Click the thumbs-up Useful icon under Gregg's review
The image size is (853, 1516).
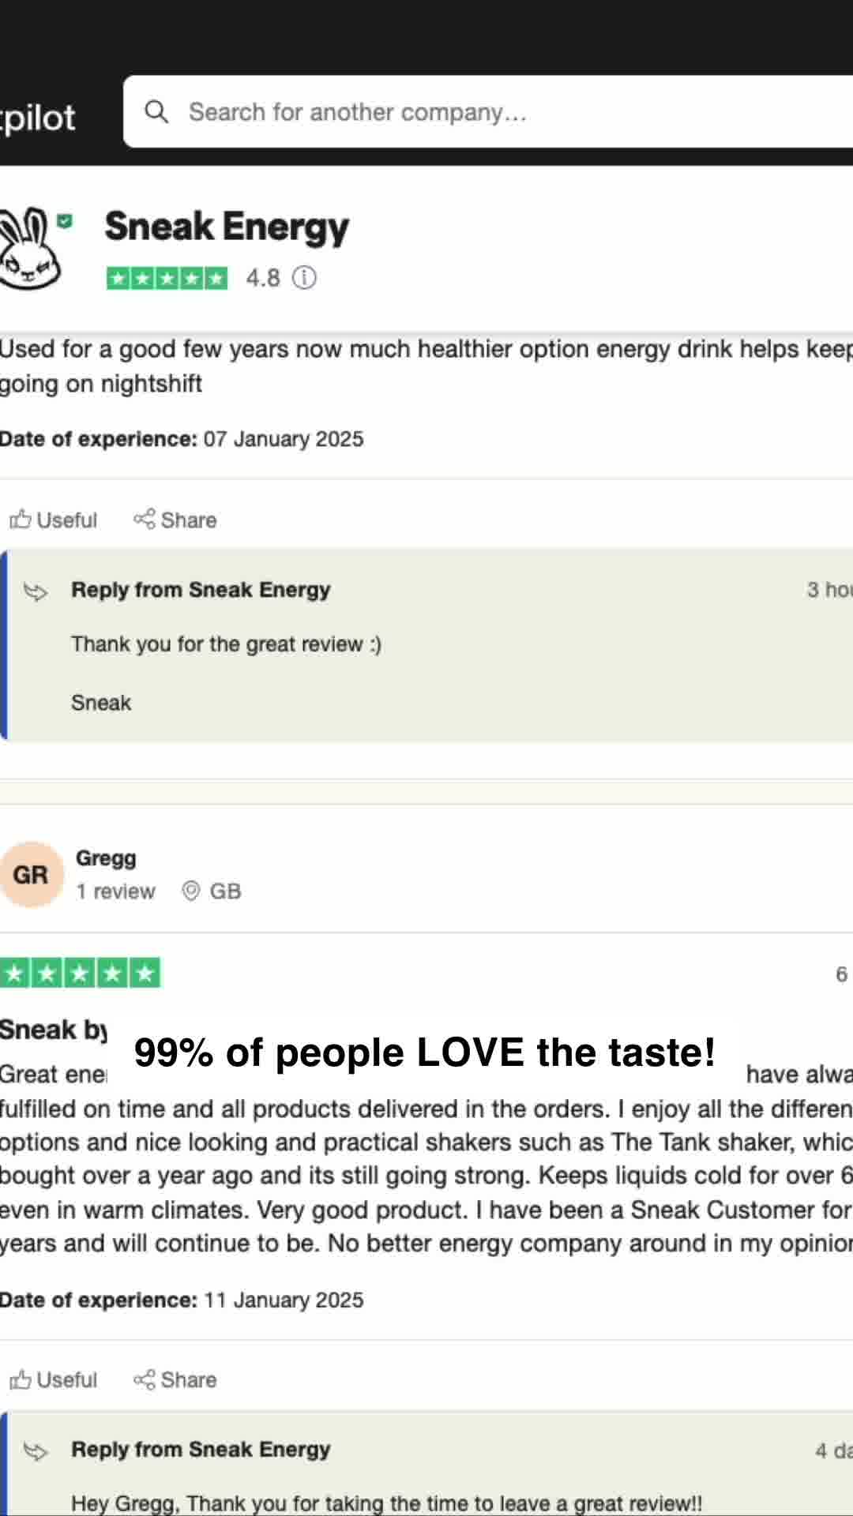coord(21,1379)
